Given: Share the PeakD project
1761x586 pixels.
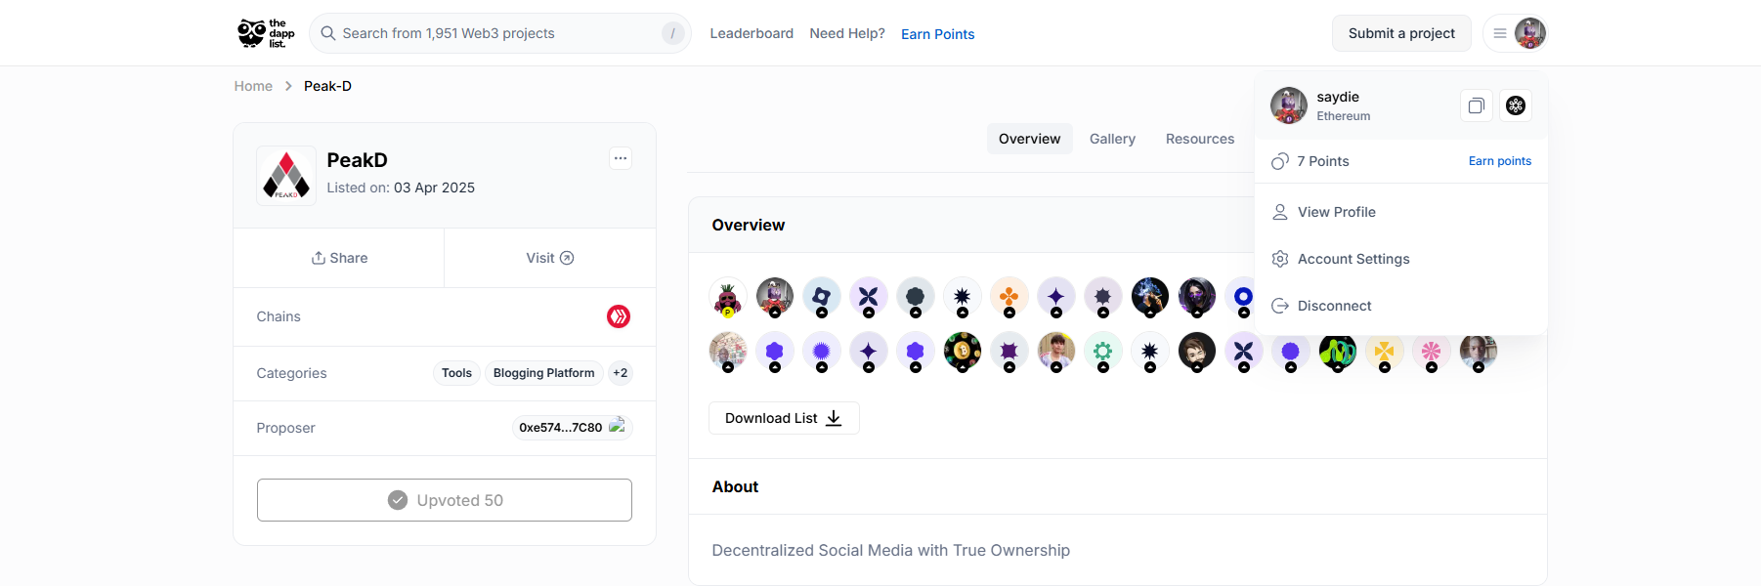Looking at the screenshot, I should [339, 258].
